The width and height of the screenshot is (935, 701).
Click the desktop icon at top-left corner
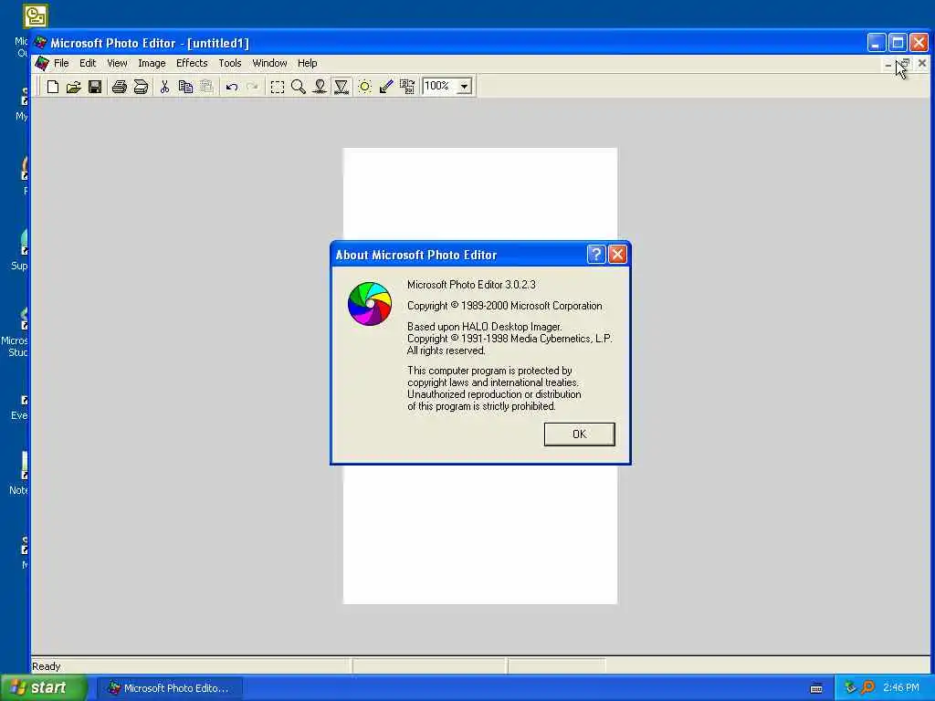click(x=36, y=16)
